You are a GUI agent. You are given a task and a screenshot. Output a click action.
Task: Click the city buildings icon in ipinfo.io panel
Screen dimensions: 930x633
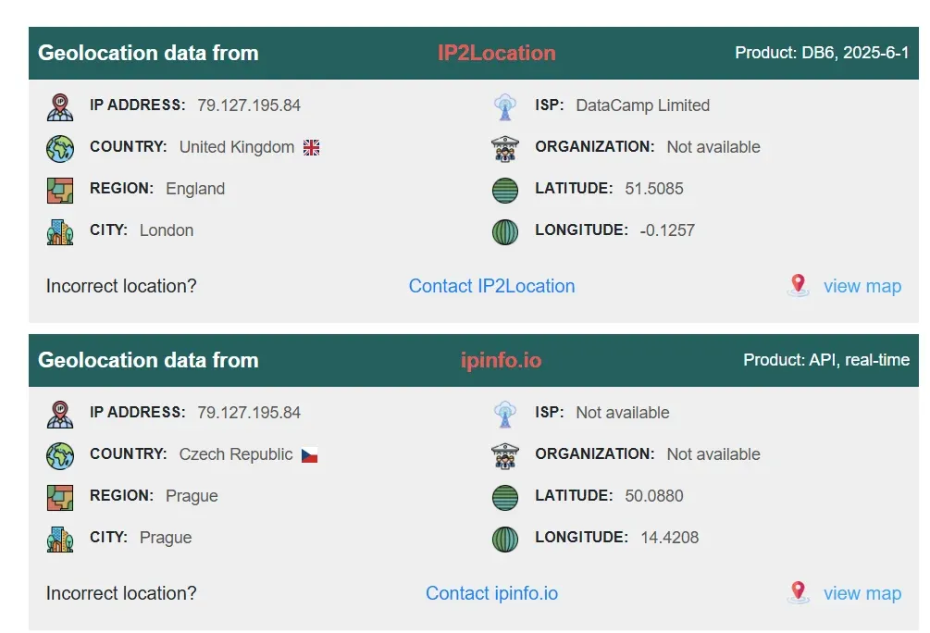60,539
